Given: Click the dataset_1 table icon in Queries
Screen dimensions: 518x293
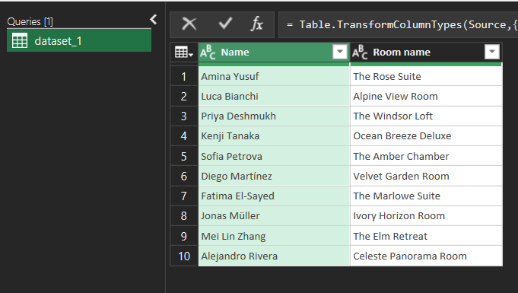Looking at the screenshot, I should click(x=20, y=40).
